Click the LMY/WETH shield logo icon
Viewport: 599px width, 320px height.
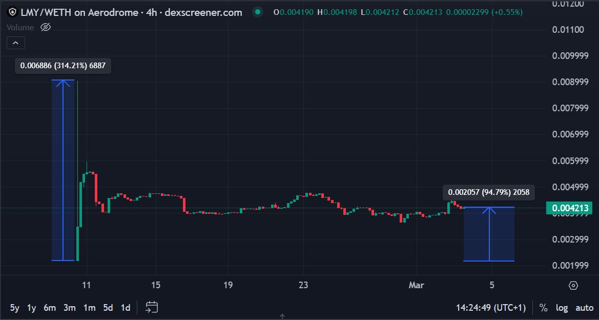[13, 12]
